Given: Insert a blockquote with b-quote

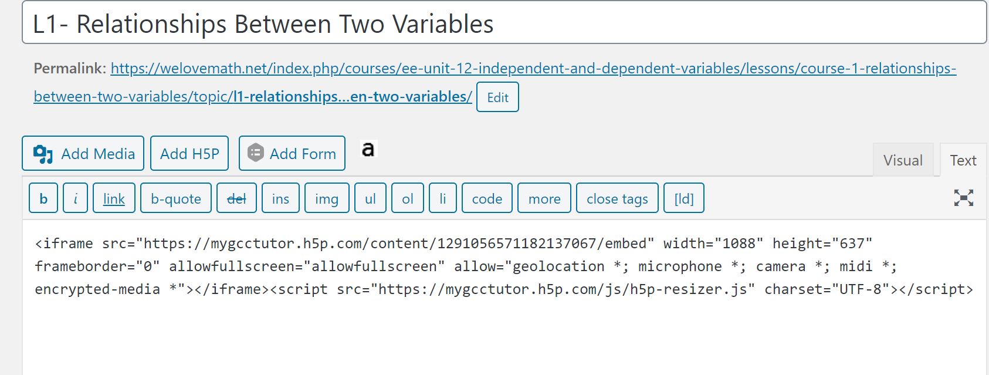Looking at the screenshot, I should [176, 198].
